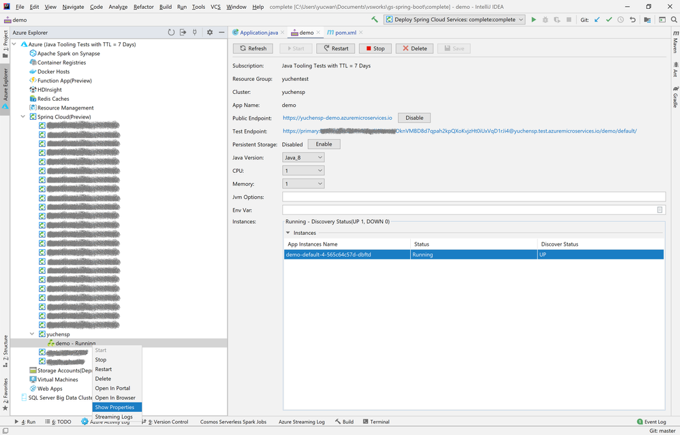
Task: Choose Open In Browser context item
Action: coord(117,398)
